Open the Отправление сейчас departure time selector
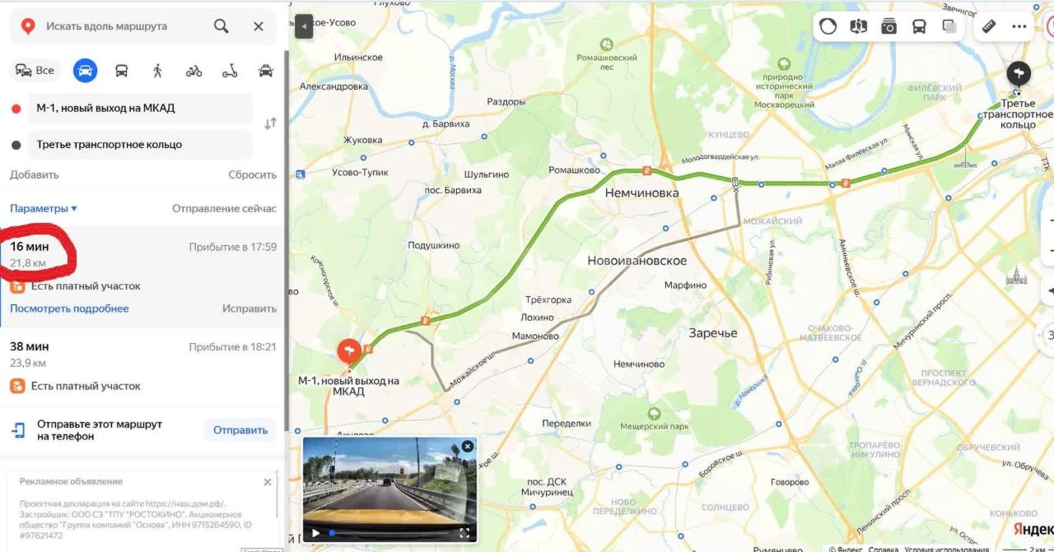Image resolution: width=1054 pixels, height=552 pixels. [224, 209]
